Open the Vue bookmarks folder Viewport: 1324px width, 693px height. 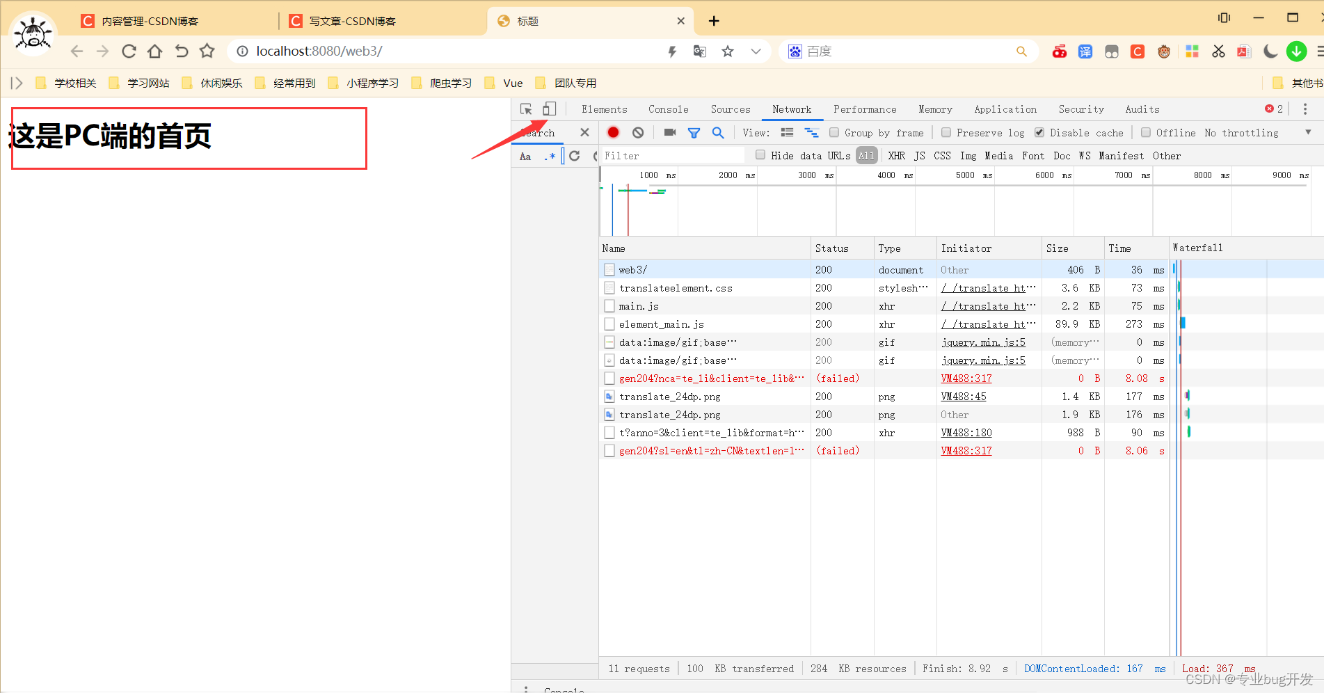[x=504, y=83]
